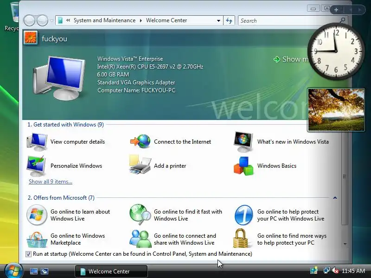The width and height of the screenshot is (371, 278).
Task: Click the connect and share people icon
Action: click(140, 239)
